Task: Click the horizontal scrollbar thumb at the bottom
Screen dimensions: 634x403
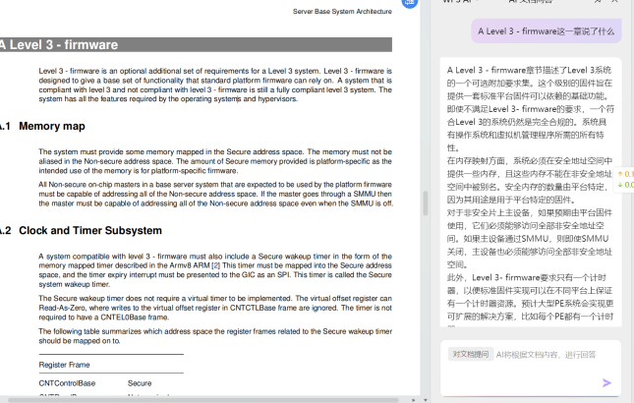Action: (202, 400)
